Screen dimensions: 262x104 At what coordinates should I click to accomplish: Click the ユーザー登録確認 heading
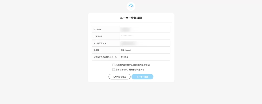click(131, 18)
